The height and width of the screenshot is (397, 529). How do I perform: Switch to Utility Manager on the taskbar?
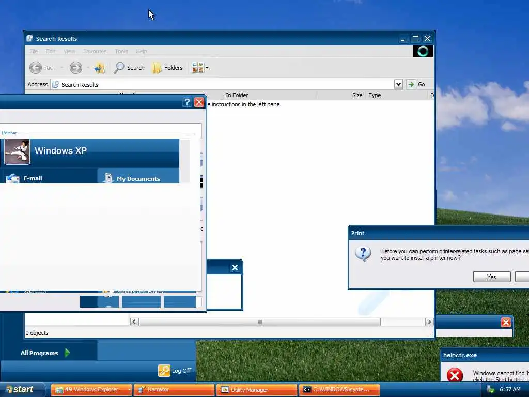(x=257, y=390)
